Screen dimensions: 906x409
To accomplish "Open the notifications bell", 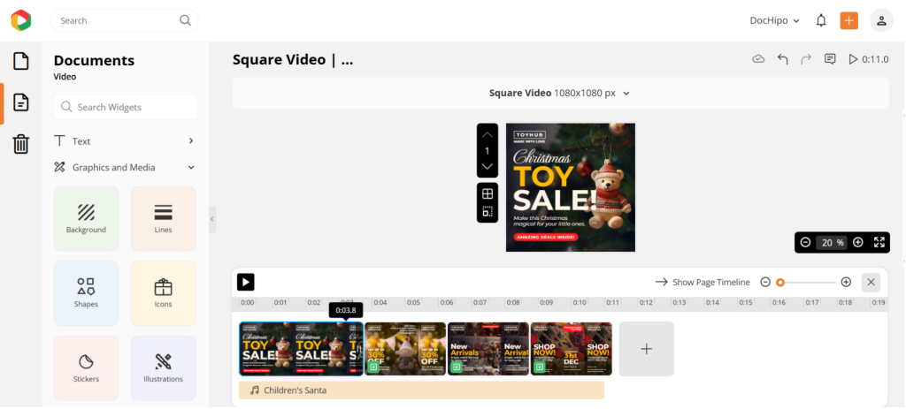I will tap(821, 21).
